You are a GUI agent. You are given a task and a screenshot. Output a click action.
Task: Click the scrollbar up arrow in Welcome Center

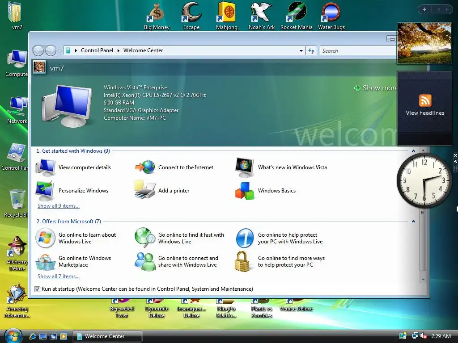point(423,151)
